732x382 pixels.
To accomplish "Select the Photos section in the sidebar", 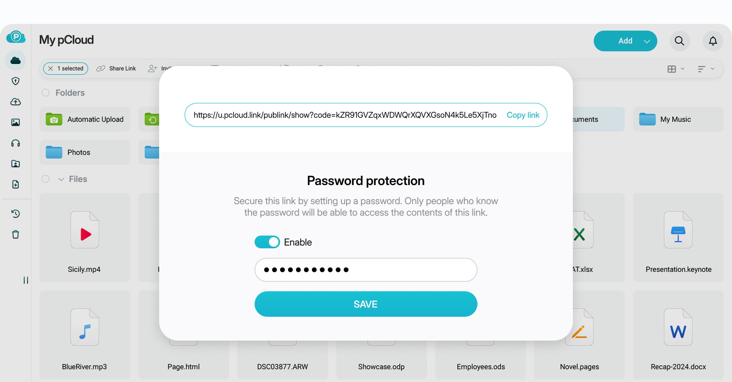I will click(16, 122).
